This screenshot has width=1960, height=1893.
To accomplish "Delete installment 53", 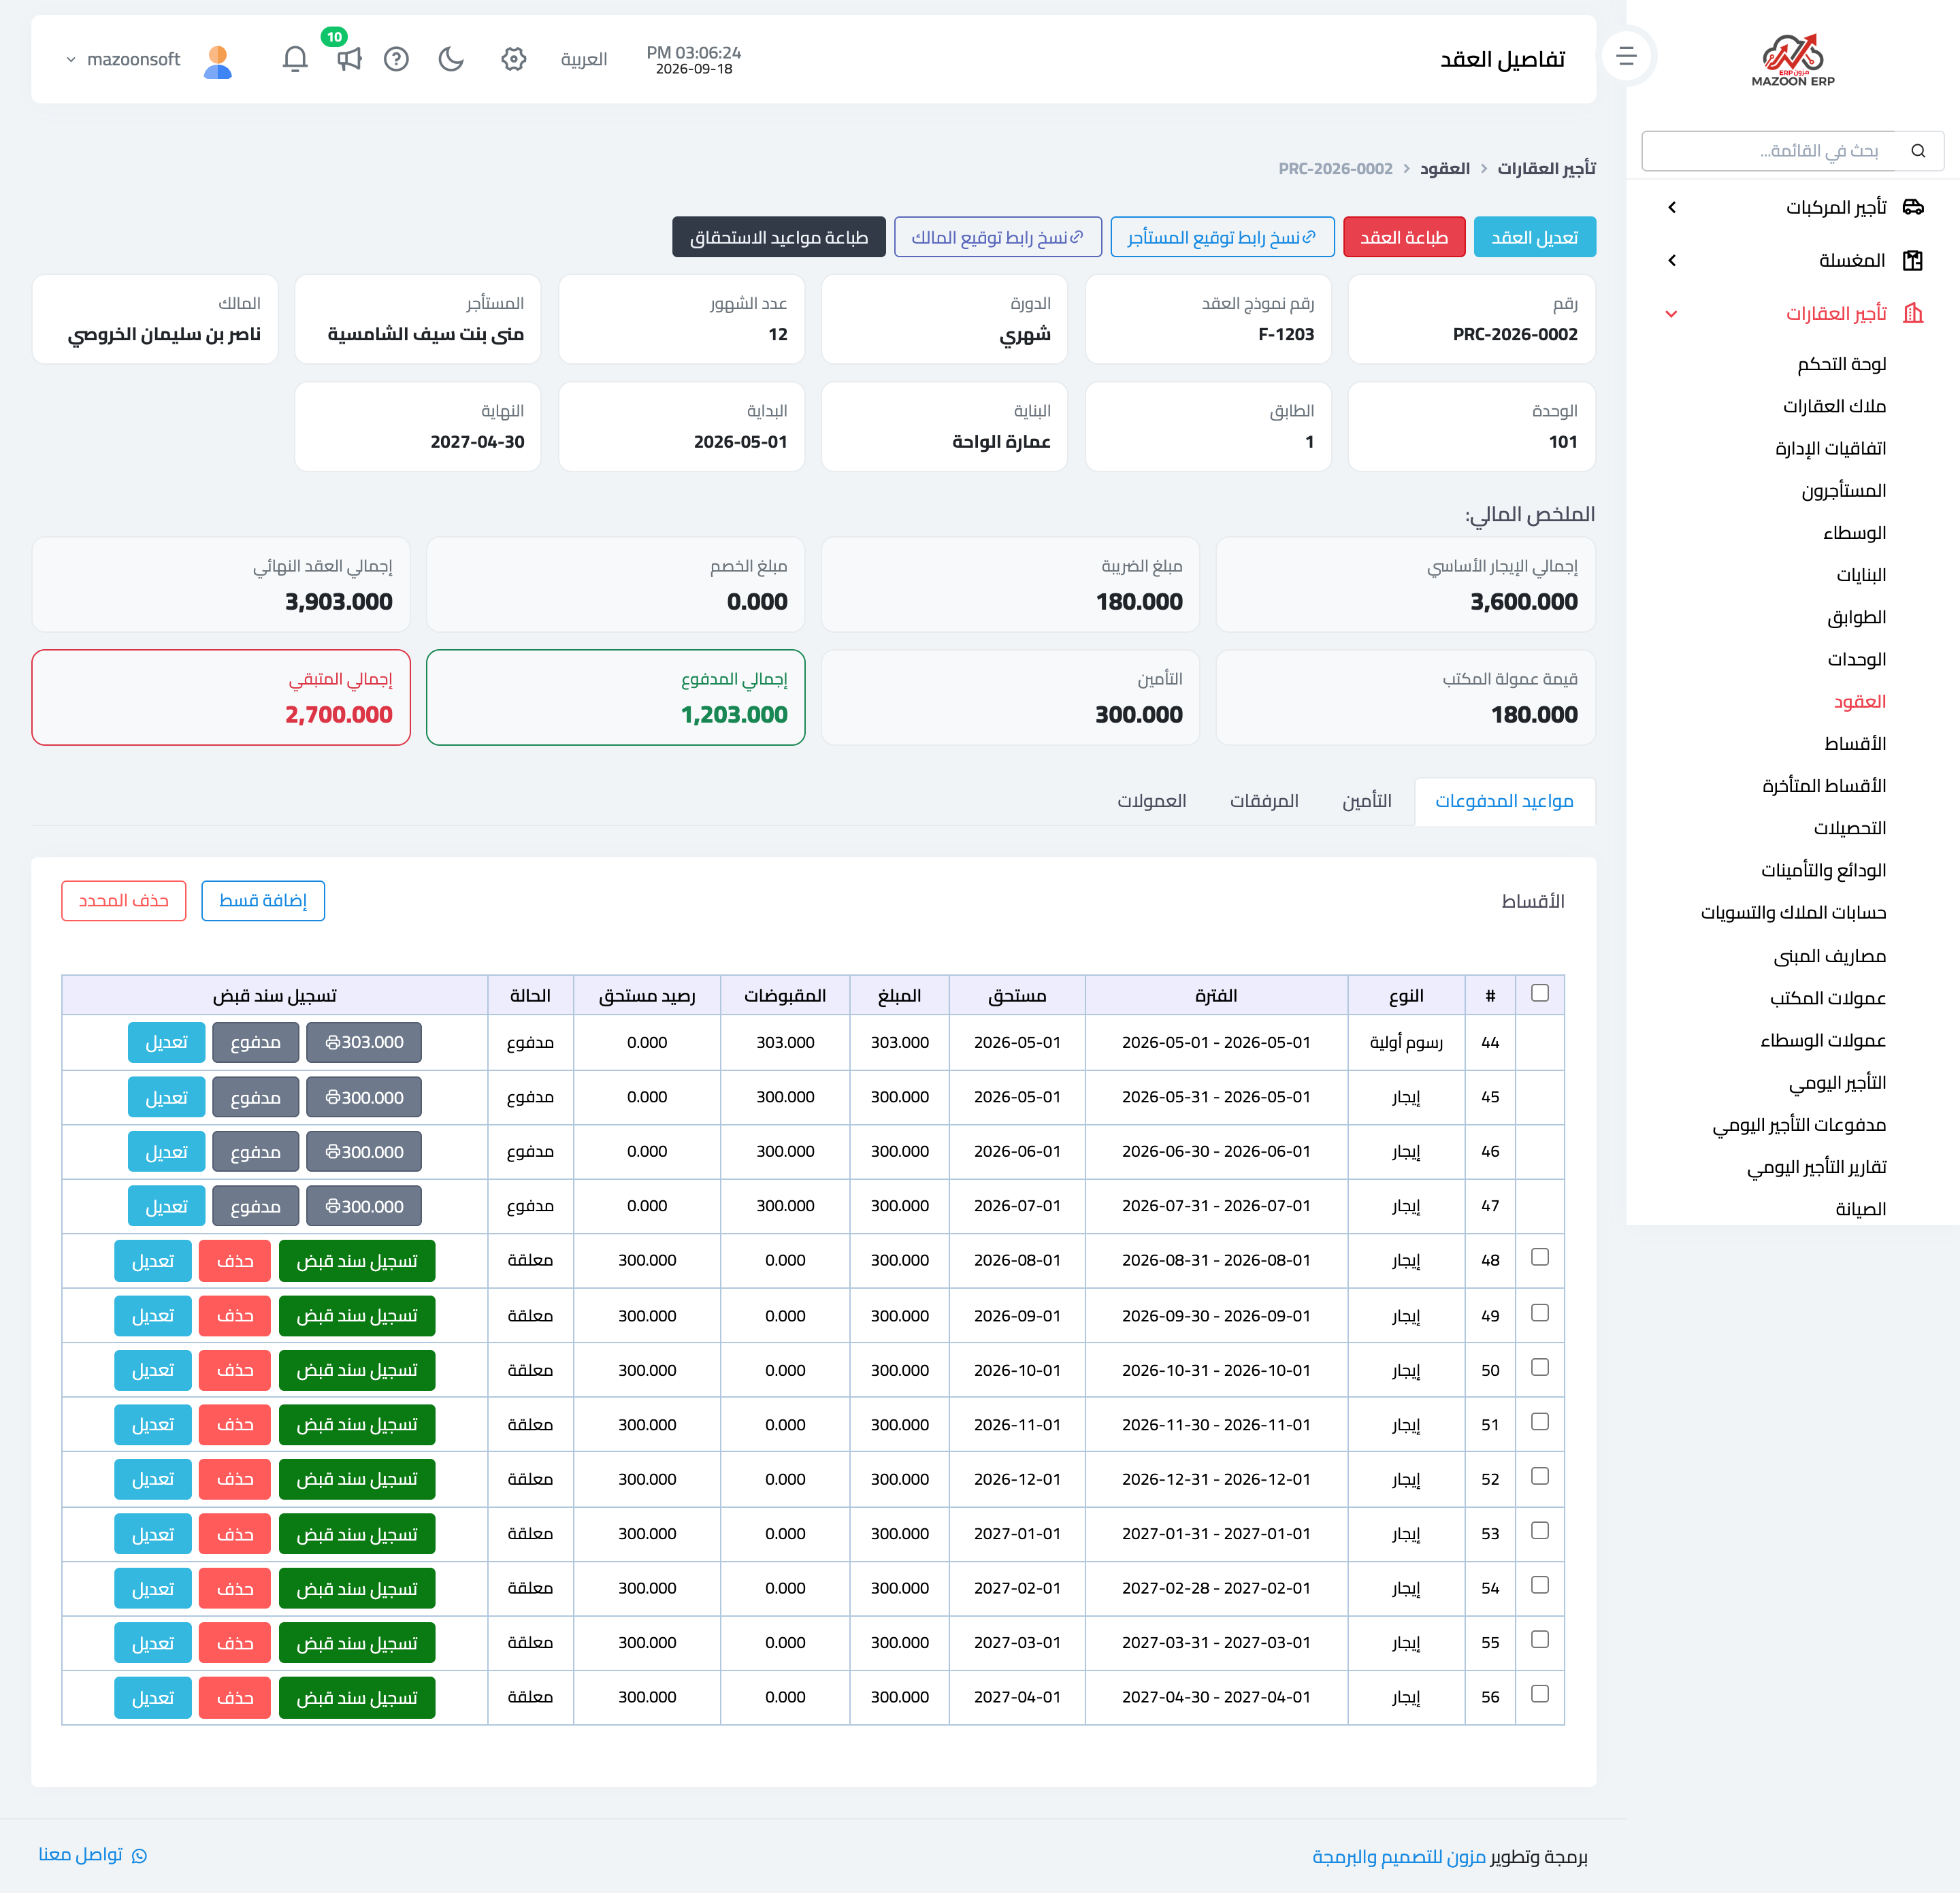I will pyautogui.click(x=234, y=1535).
